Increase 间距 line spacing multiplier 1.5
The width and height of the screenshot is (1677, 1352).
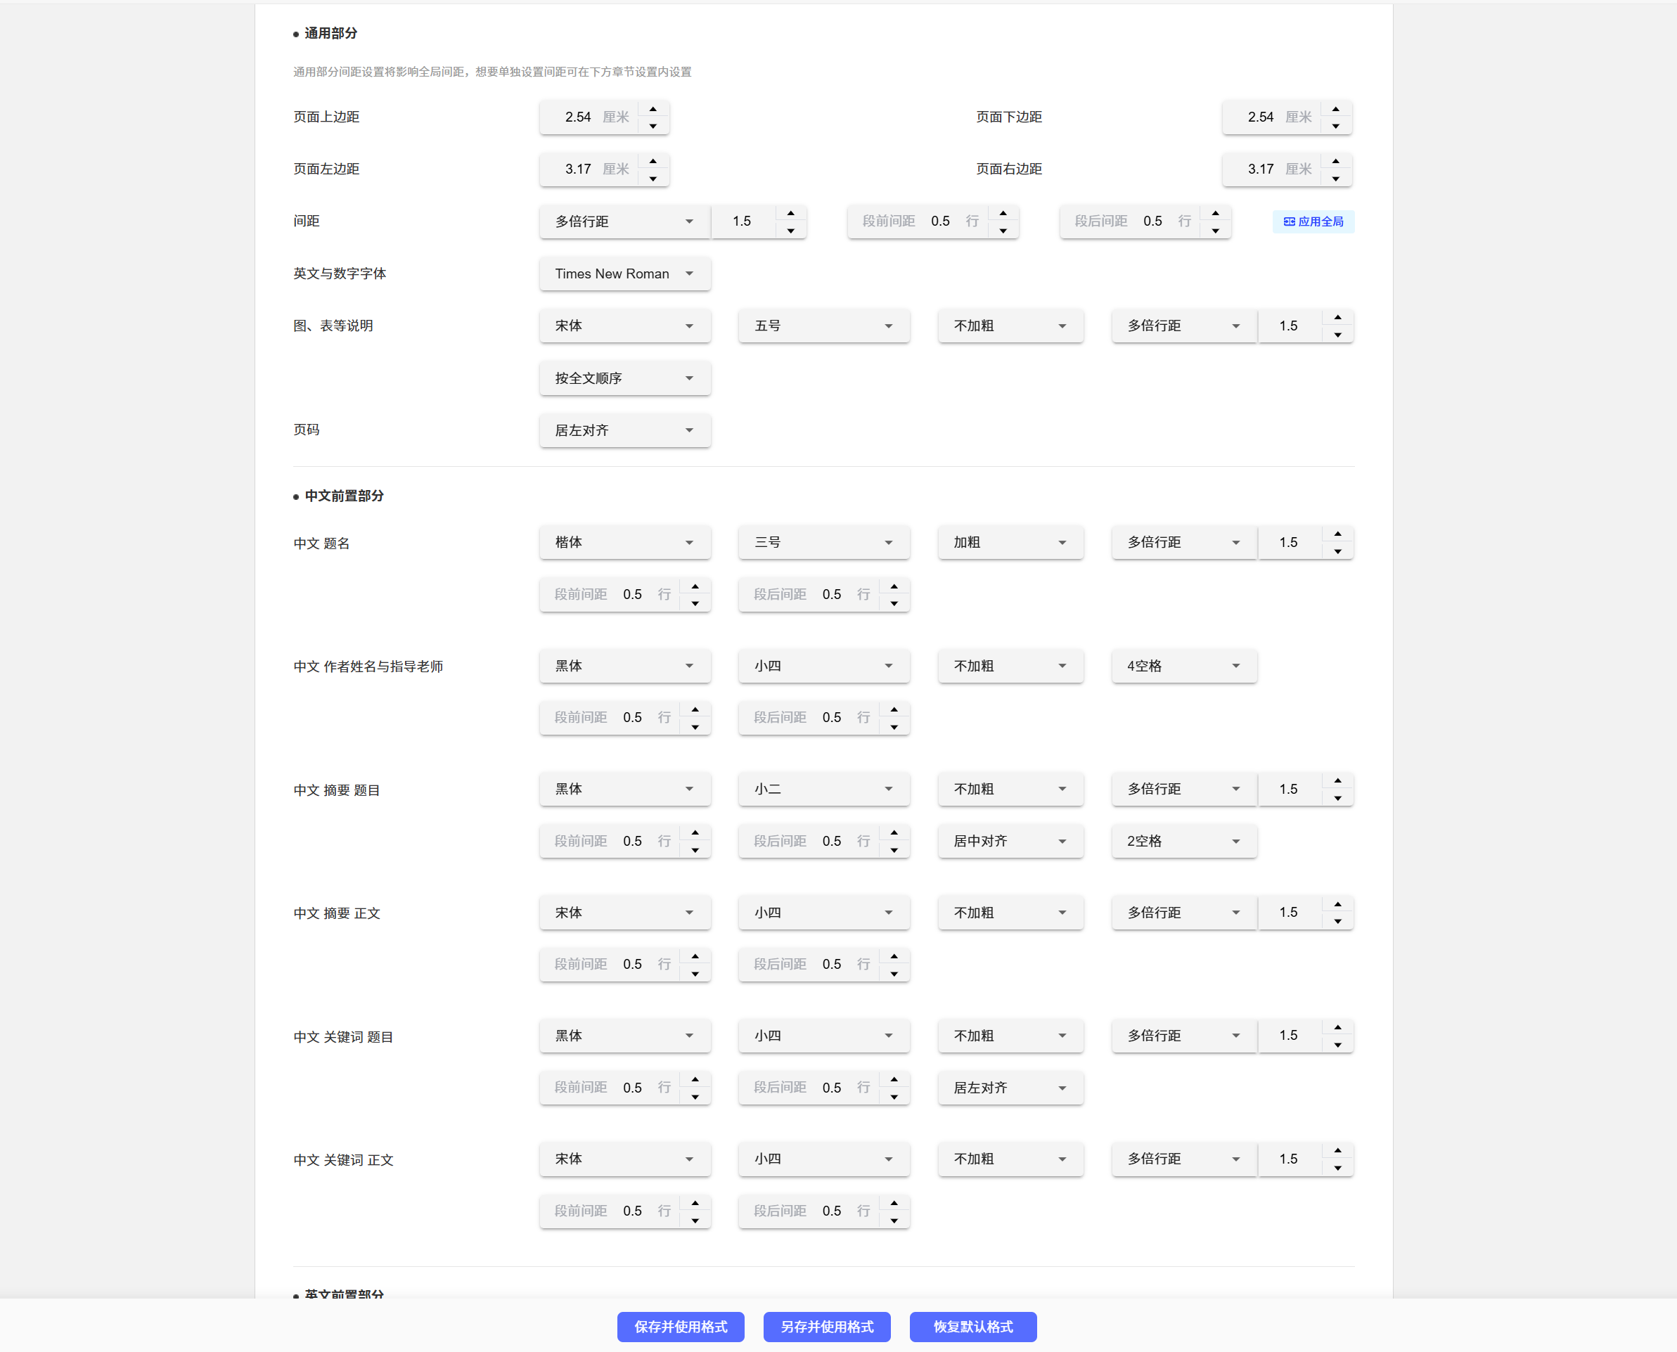tap(790, 214)
